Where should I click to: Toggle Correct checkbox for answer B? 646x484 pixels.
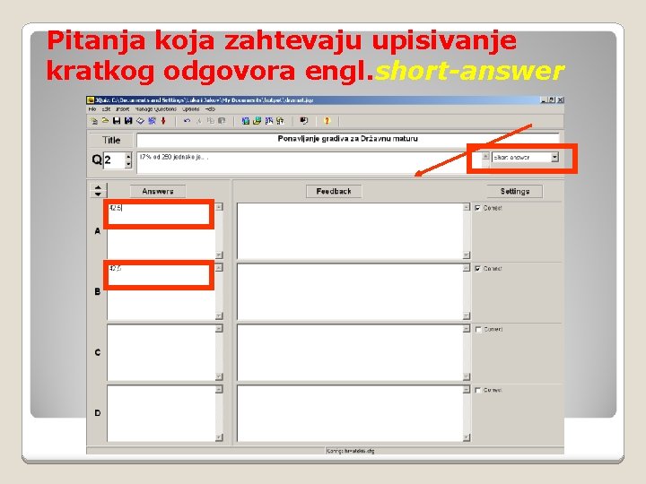478,269
